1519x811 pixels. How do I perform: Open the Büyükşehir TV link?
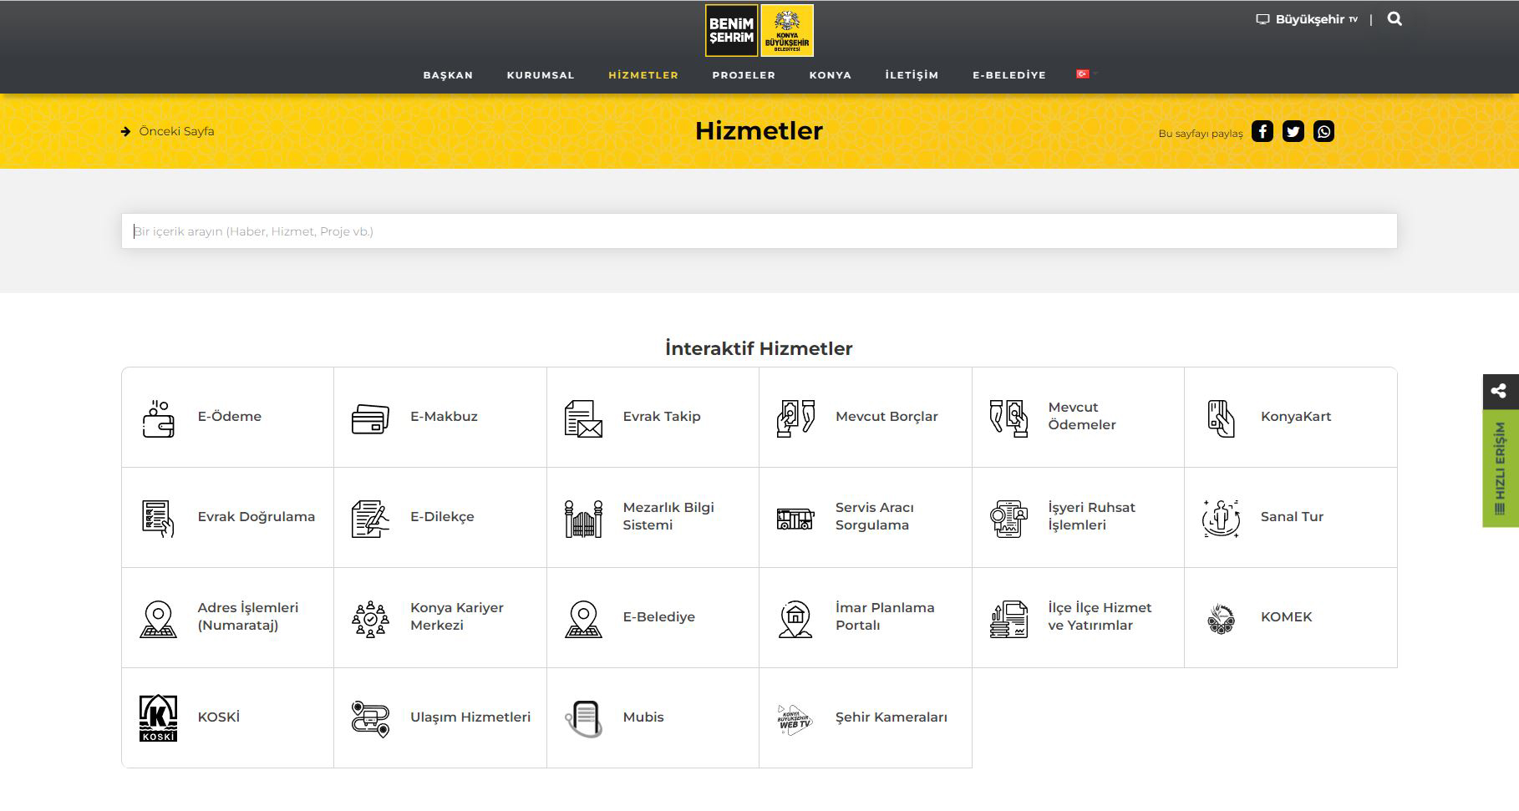pos(1308,19)
